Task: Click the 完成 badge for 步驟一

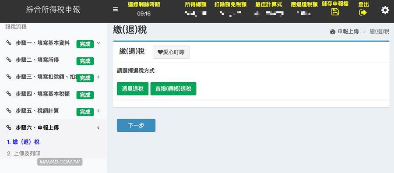Action: click(x=85, y=44)
